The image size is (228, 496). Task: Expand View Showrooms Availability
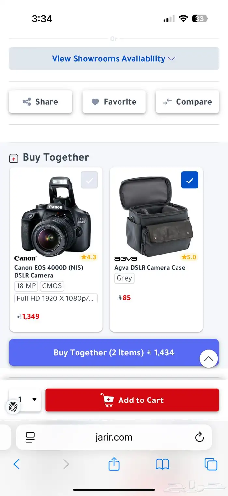114,59
